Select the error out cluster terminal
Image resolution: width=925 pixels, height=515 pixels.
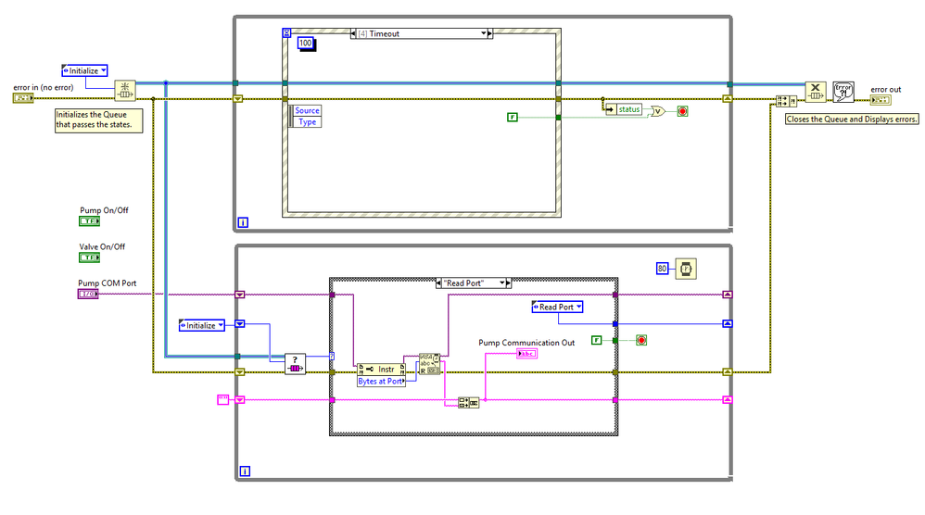(881, 100)
